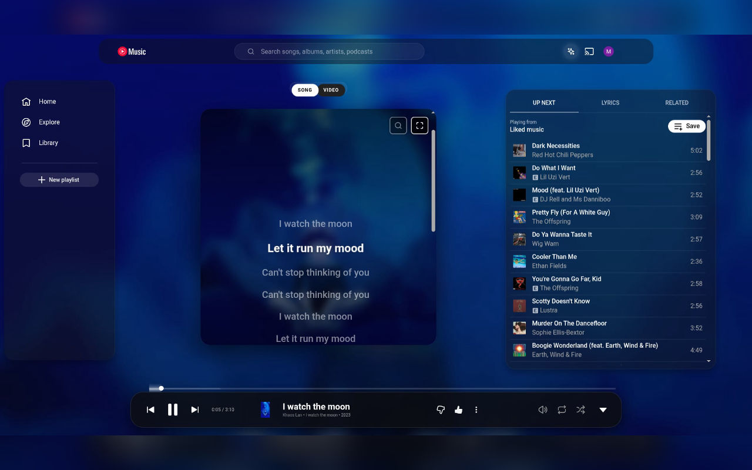Click the New playlist button
Image resolution: width=752 pixels, height=470 pixels.
pyautogui.click(x=59, y=180)
